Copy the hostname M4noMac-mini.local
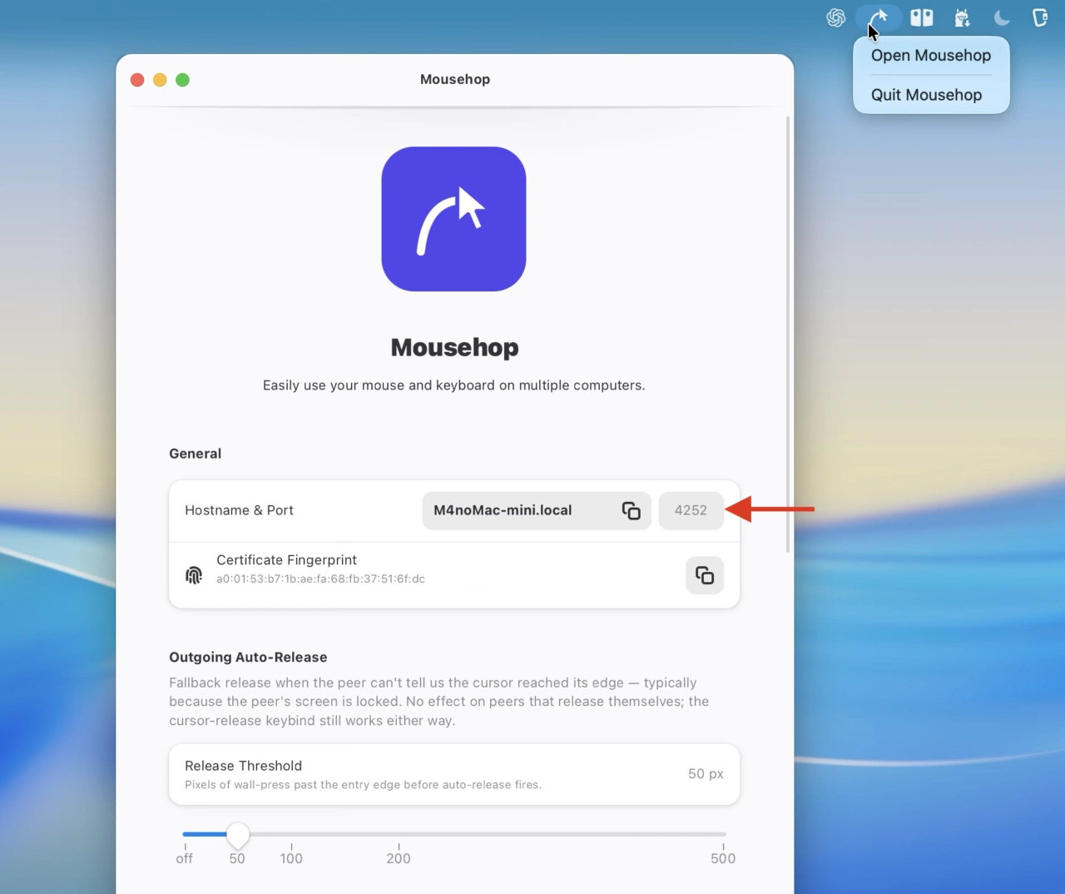This screenshot has width=1065, height=894. tap(632, 510)
